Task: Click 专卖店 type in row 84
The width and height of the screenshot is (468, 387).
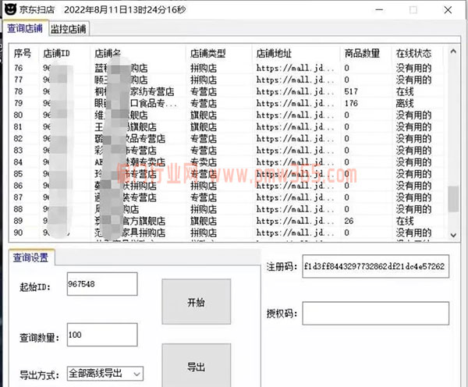Action: pos(204,162)
